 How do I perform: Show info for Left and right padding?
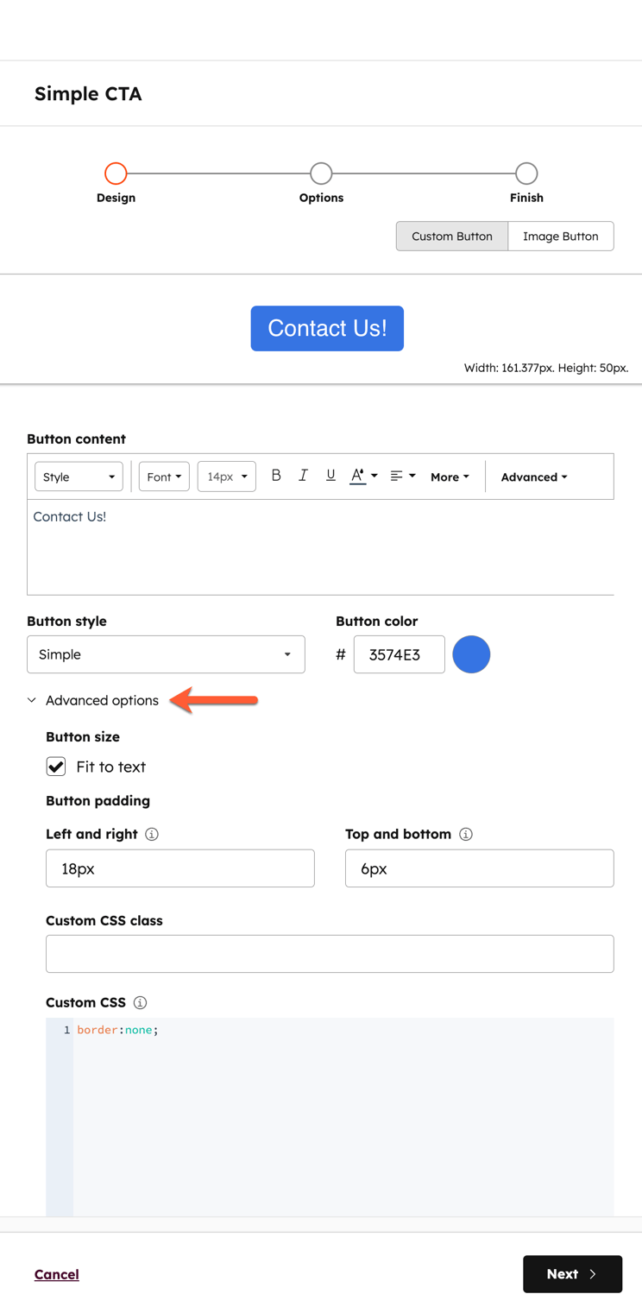click(x=152, y=834)
